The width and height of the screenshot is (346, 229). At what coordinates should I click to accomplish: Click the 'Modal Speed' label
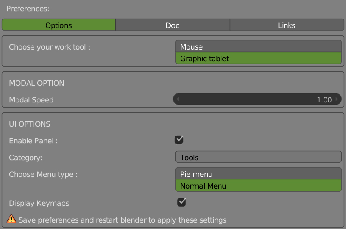coord(31,100)
